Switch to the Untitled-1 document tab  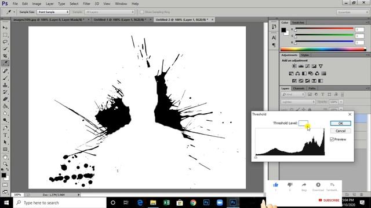point(120,20)
